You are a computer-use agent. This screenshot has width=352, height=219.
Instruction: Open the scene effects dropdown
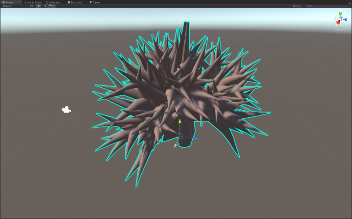[51, 6]
